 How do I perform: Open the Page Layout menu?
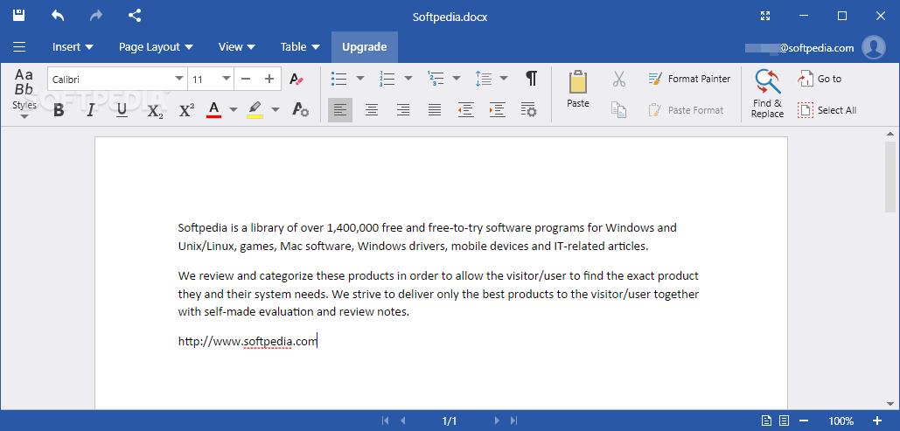tap(156, 47)
